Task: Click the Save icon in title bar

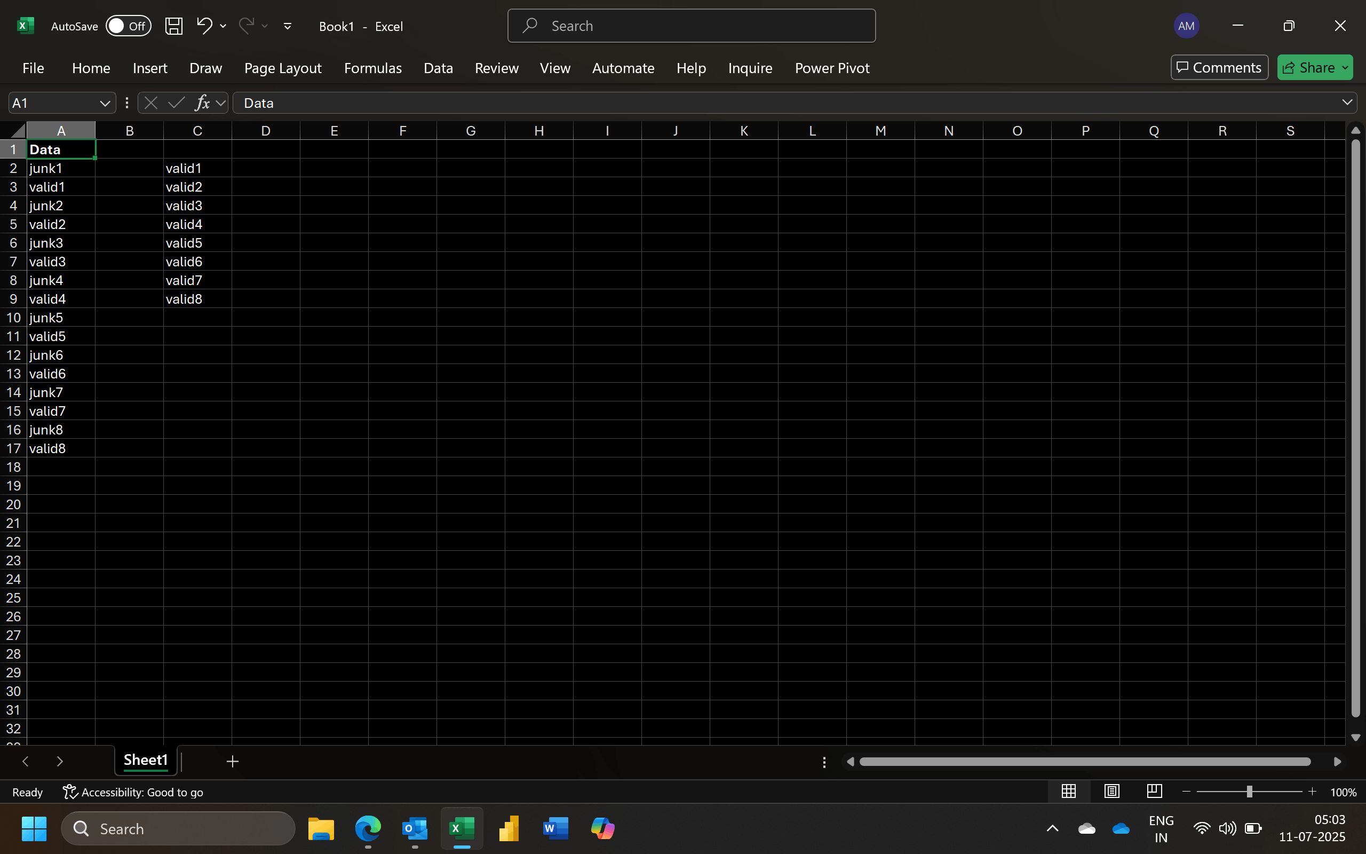Action: 173,26
